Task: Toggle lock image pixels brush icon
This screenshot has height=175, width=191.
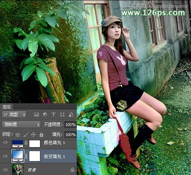Action: 26,135
